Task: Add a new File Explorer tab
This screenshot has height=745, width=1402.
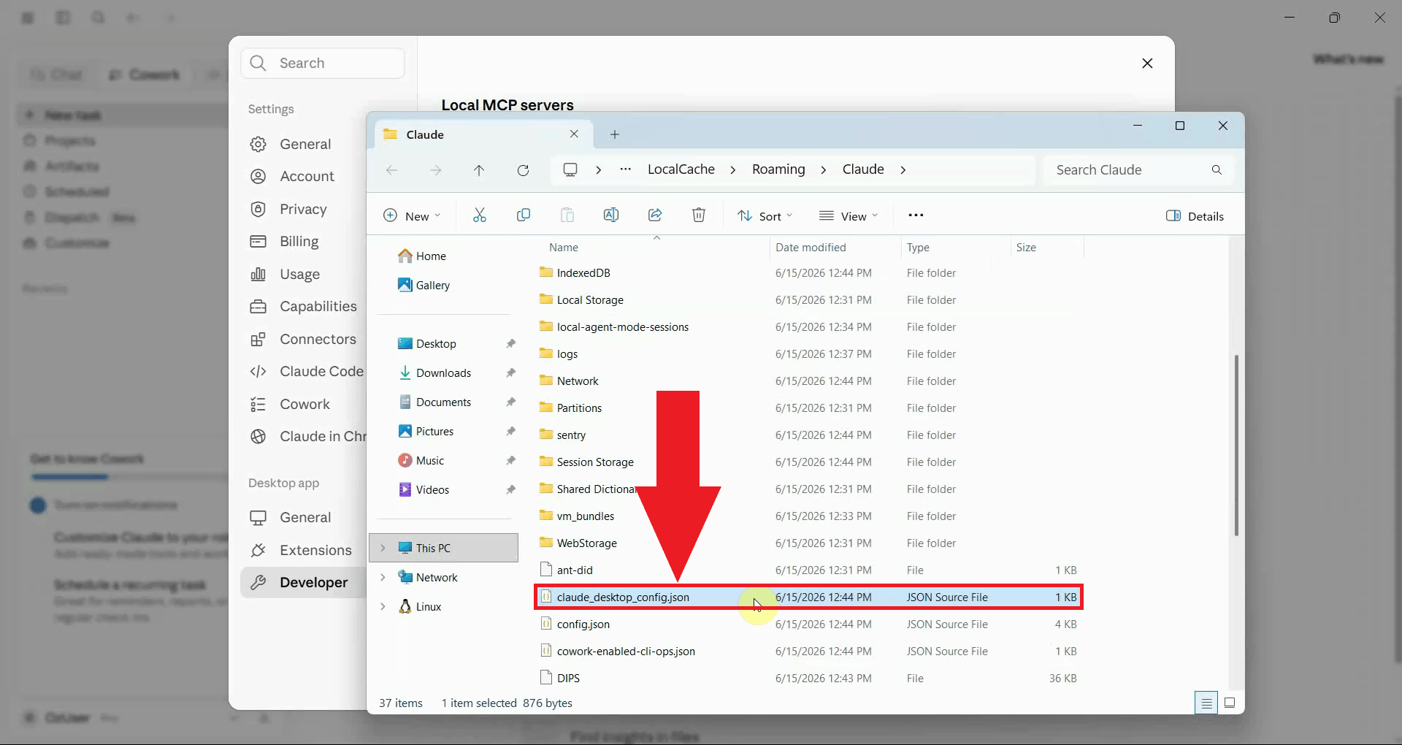Action: (x=615, y=134)
